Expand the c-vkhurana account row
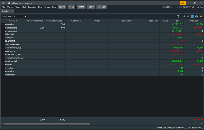The width and height of the screenshot is (204, 130). point(3,51)
